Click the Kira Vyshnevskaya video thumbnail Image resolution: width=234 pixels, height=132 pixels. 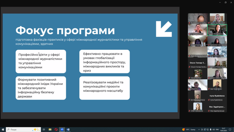pos(217,52)
